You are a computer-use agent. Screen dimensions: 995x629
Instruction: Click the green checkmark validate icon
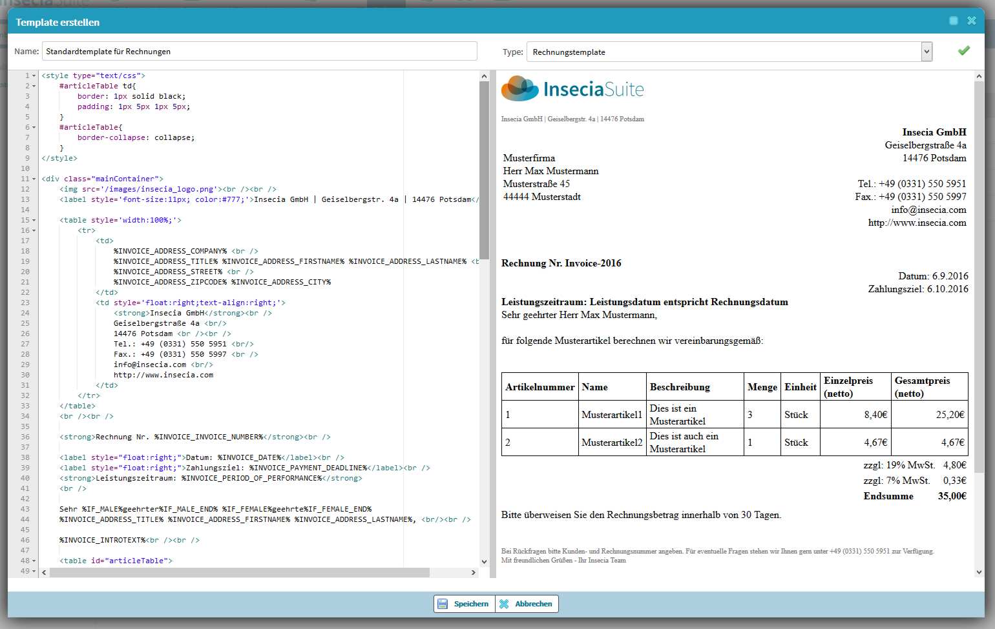[963, 50]
